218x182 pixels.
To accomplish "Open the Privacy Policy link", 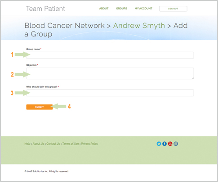I will (x=89, y=144).
